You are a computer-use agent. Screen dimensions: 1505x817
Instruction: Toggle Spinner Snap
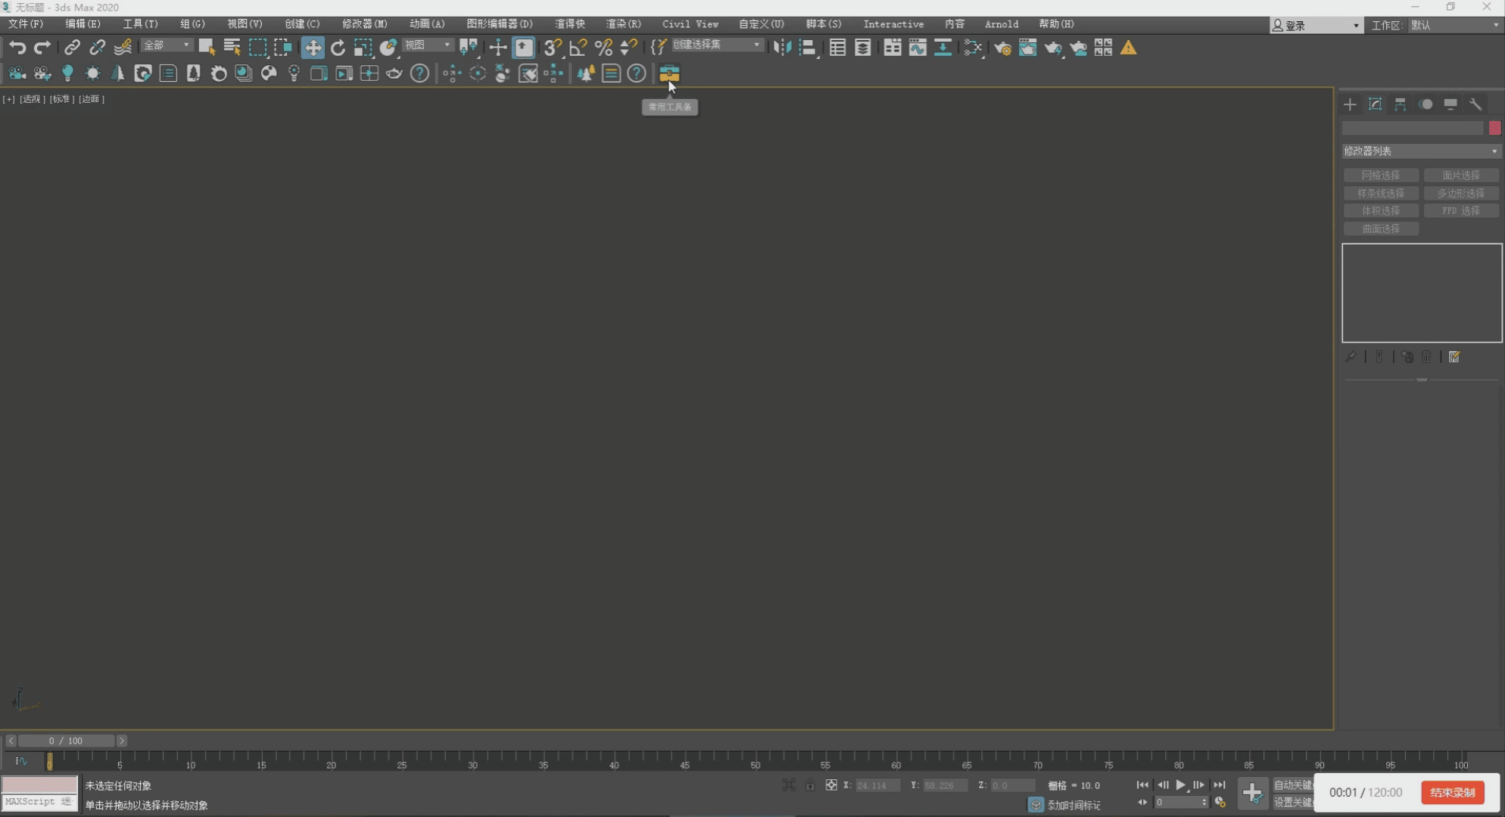click(628, 48)
